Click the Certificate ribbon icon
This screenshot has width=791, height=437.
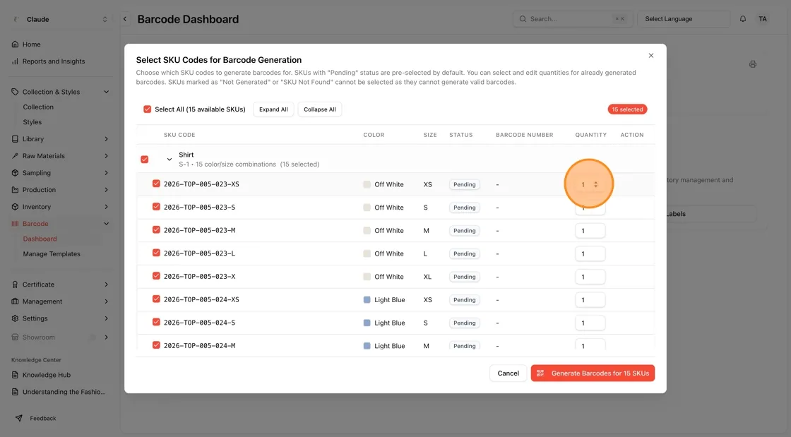pos(15,285)
